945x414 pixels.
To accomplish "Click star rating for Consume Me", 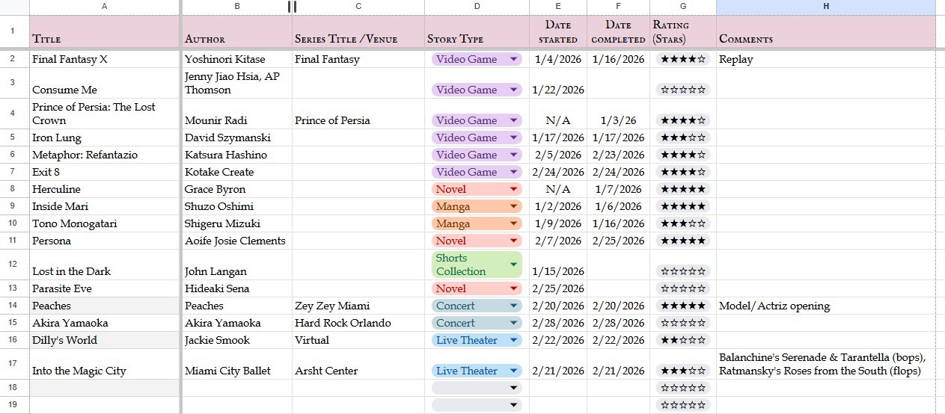I will [682, 90].
